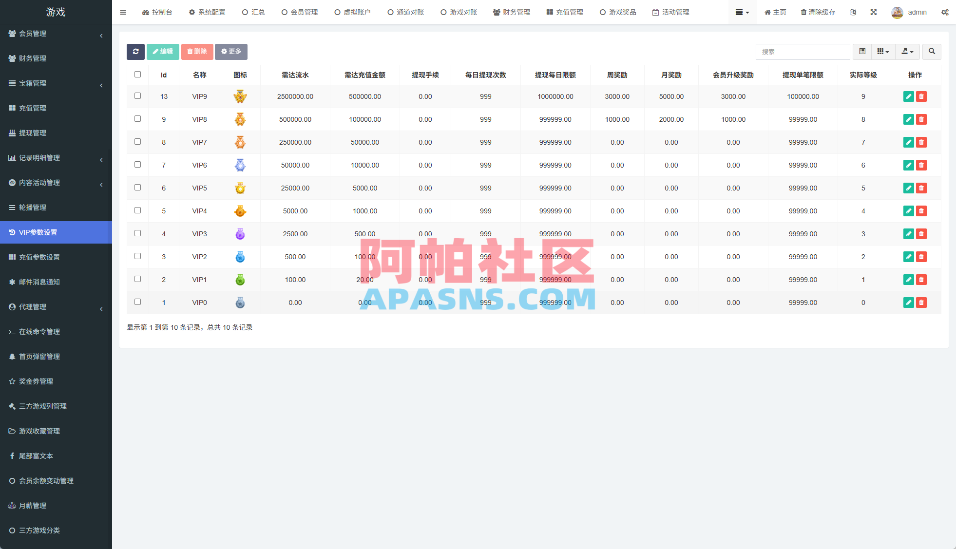Open the export dropdown in the table toolbar

pos(907,52)
